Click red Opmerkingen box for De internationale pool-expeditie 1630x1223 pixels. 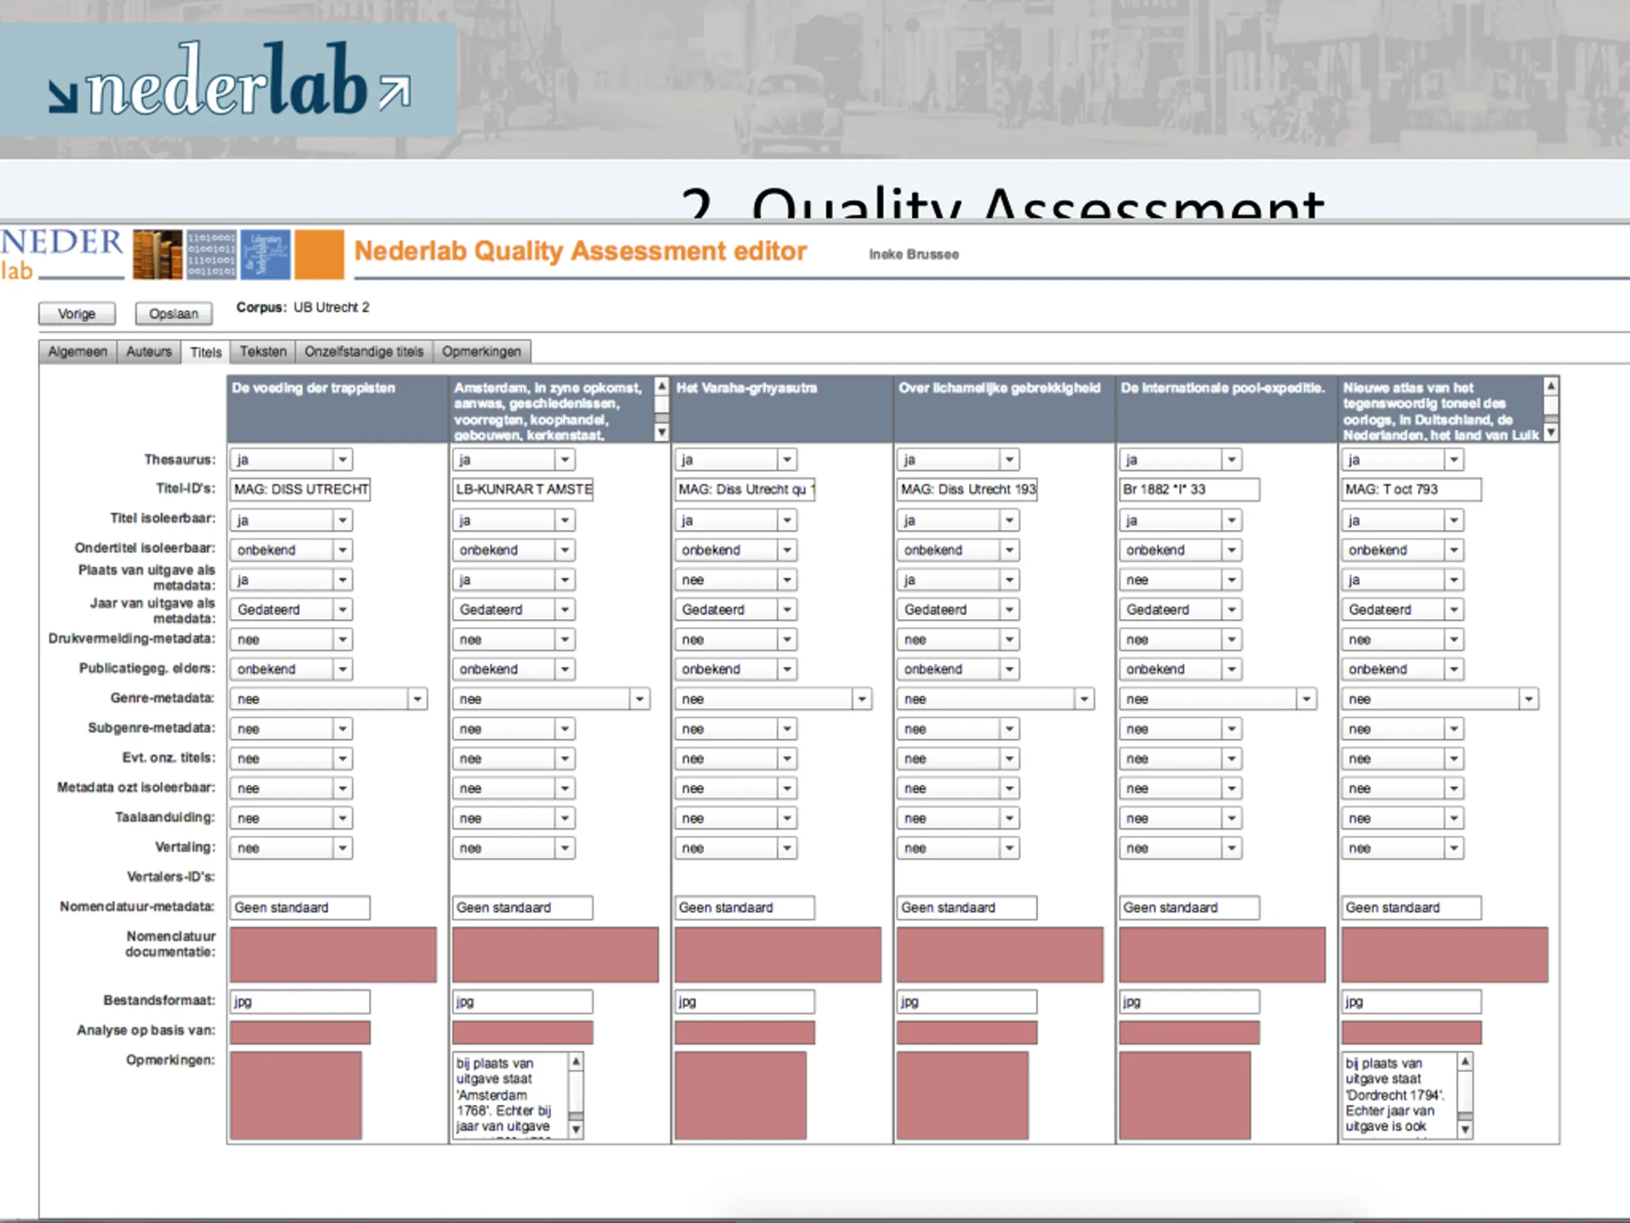point(1185,1096)
